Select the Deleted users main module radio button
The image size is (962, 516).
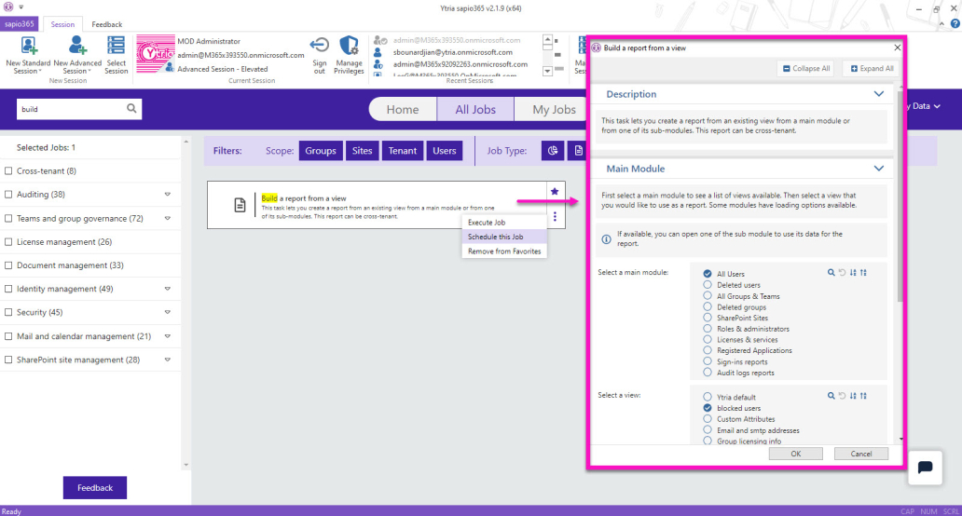click(x=708, y=284)
